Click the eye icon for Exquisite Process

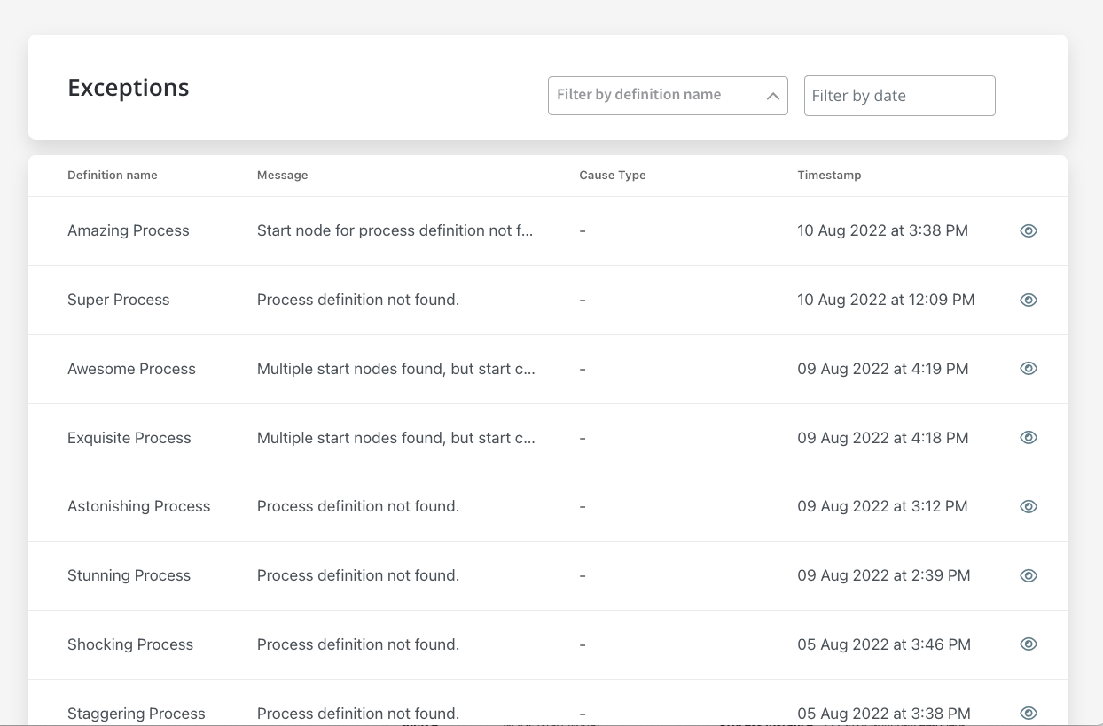coord(1029,438)
